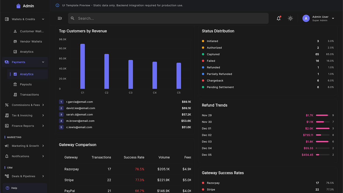Viewport: 343px width, 193px height.
Task: Expand Marketing & Growth chevron
Action: coord(43,146)
